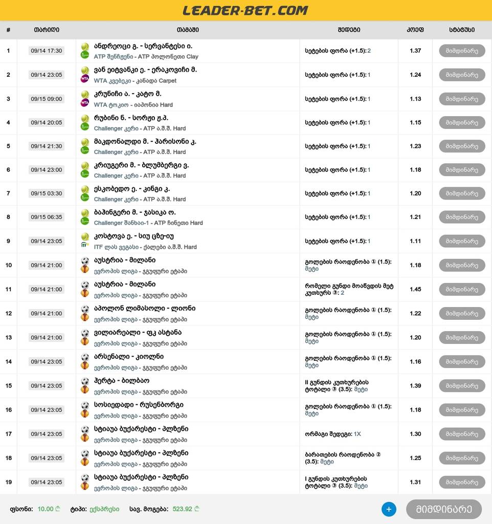This screenshot has height=524, width=492.
Task: Click ITF icon in კოსტოვა ე. - სიუ ცზე-იუ row
Action: click(85, 245)
